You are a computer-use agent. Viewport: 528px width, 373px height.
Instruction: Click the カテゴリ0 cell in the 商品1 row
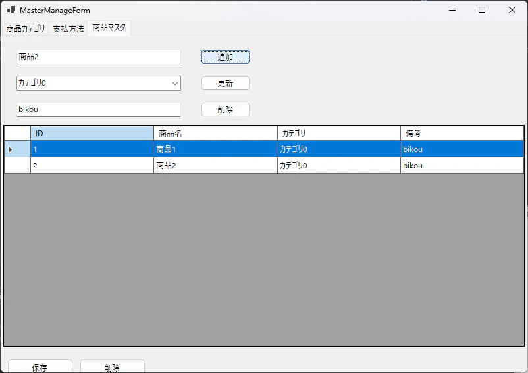(339, 149)
